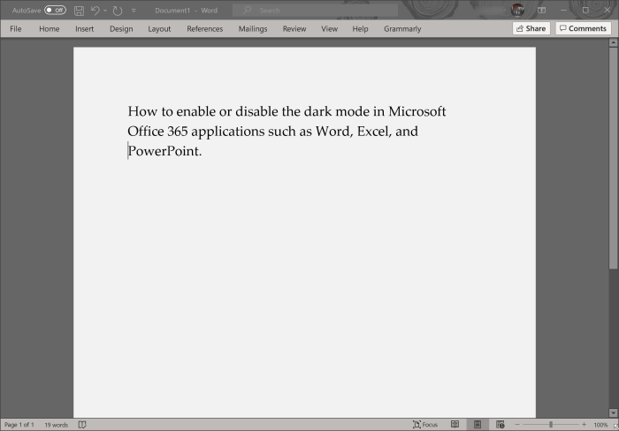Screen dimensions: 619x431
Task: Click the vertical scrollbar down arrow
Action: tap(613, 412)
